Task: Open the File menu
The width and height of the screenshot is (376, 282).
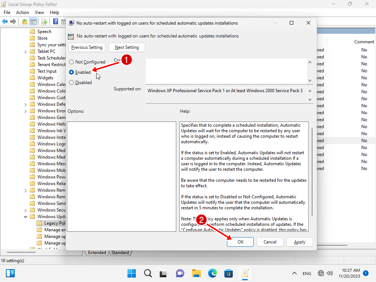Action: click(7, 12)
